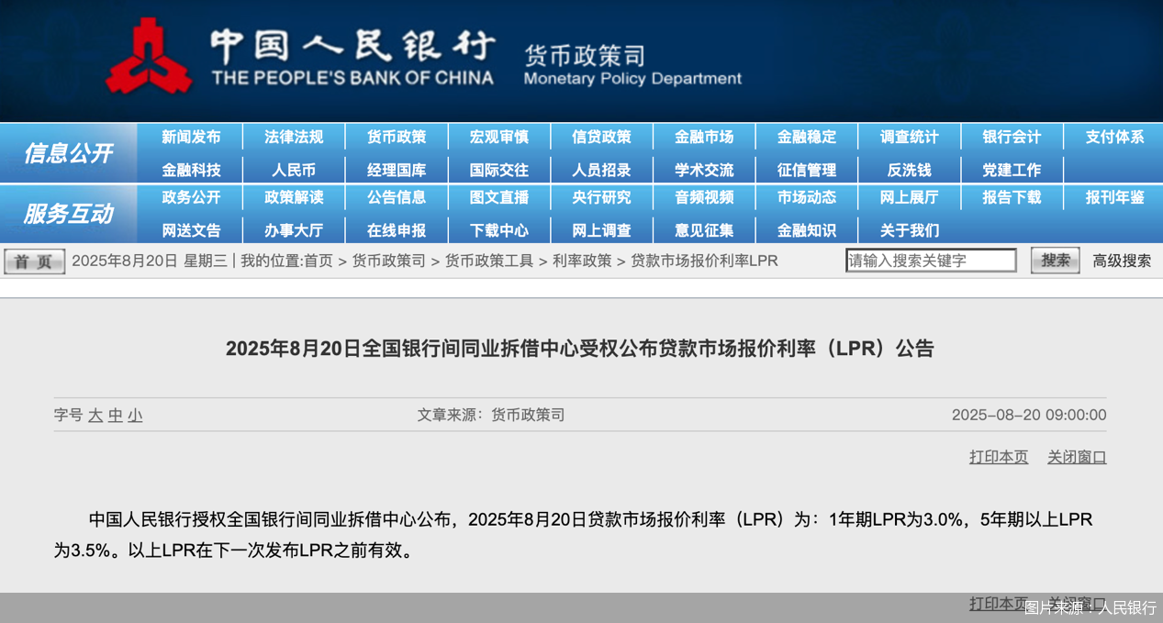
Task: Click the upper 打印本页 print link
Action: [999, 457]
